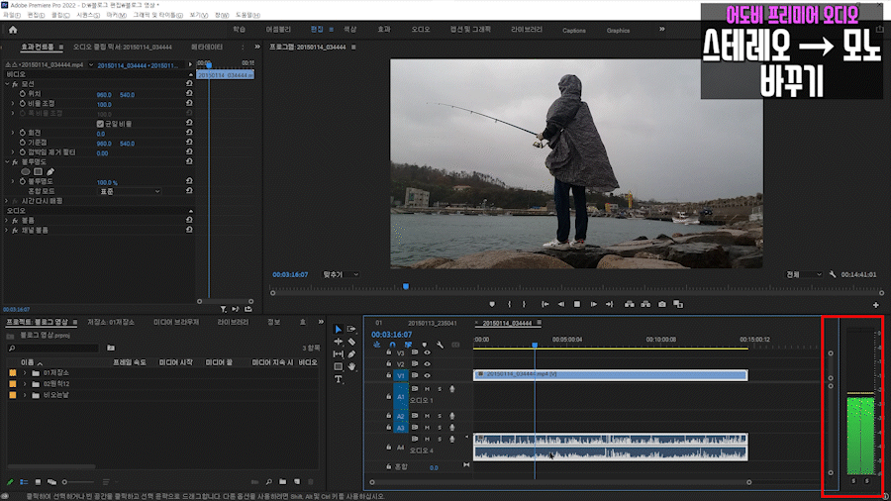The image size is (891, 501).
Task: Click Mark In button in Program monitor
Action: (x=509, y=305)
